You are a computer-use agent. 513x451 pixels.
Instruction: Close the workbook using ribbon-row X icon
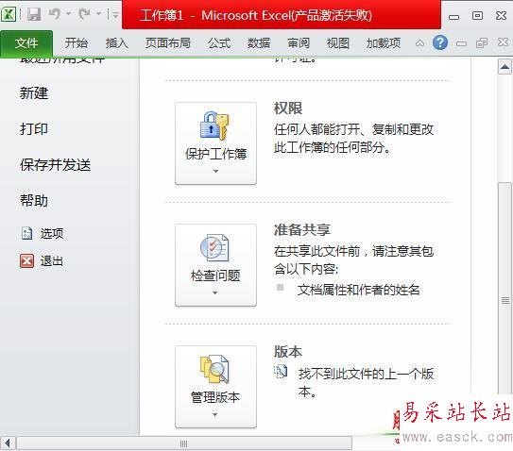coord(504,42)
